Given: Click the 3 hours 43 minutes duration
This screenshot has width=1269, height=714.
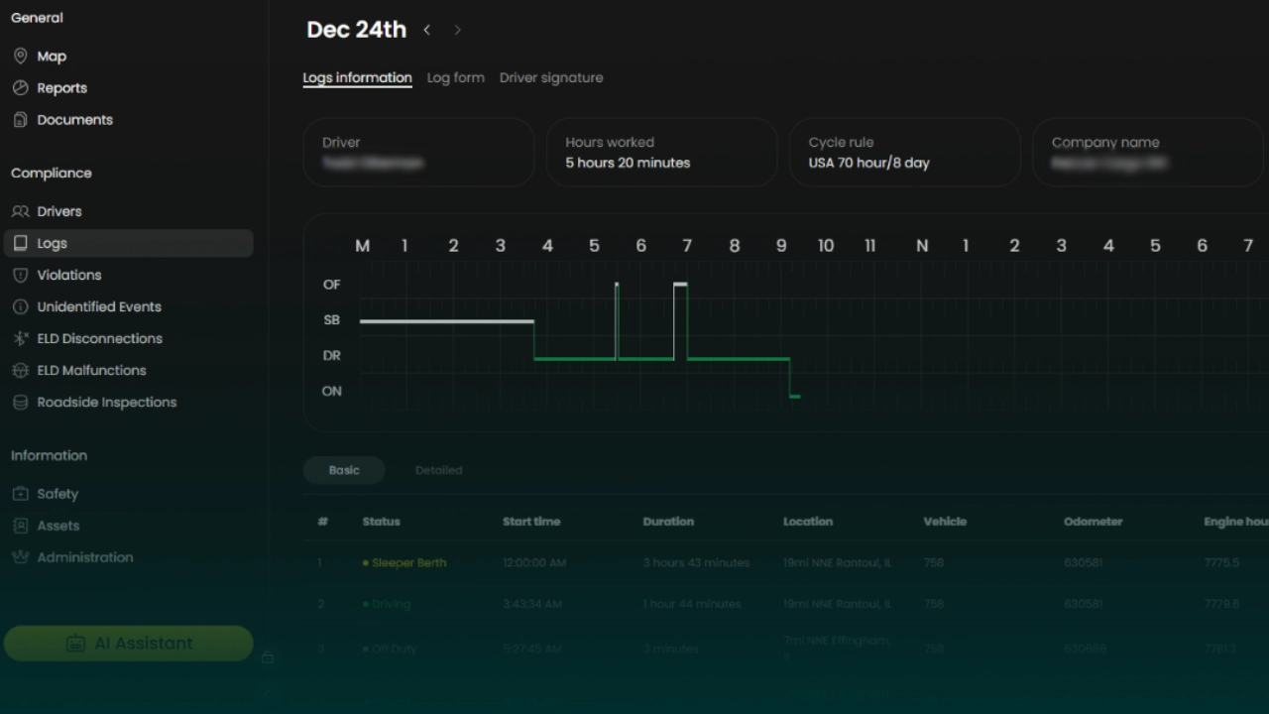Looking at the screenshot, I should click(x=696, y=563).
